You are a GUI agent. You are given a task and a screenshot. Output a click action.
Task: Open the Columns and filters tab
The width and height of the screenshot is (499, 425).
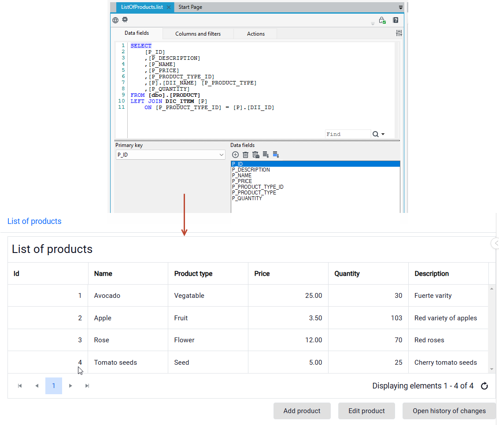pyautogui.click(x=198, y=34)
